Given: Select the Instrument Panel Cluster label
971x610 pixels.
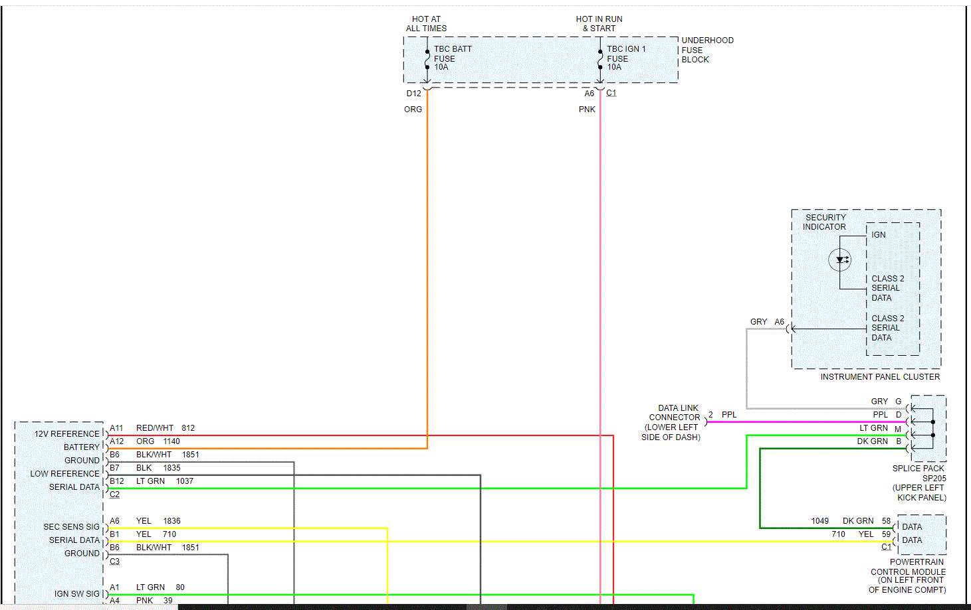Looking at the screenshot, I should 880,377.
